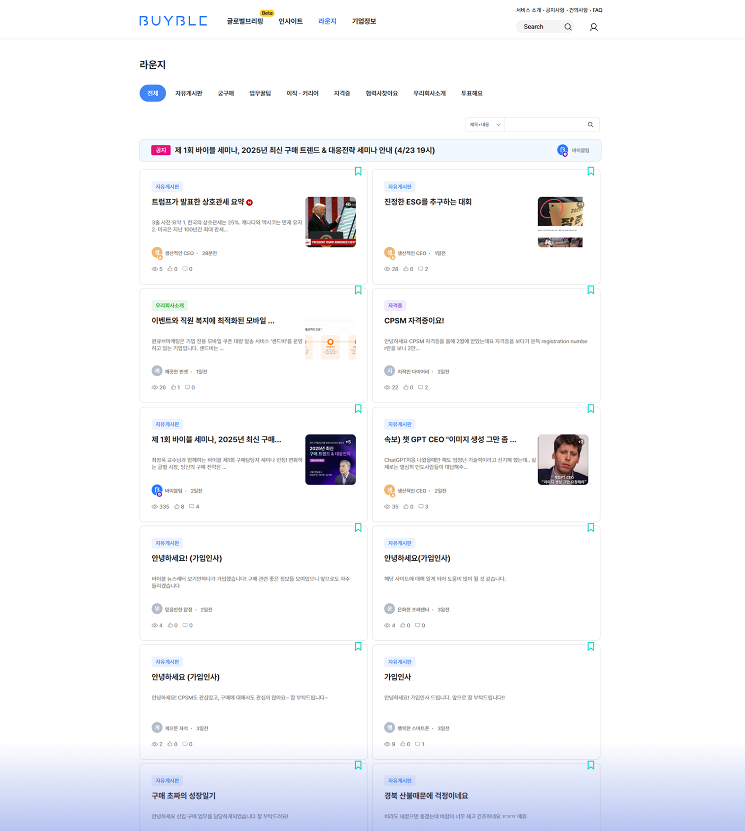745x831 pixels.
Task: Open the 건의사항 link
Action: point(578,10)
